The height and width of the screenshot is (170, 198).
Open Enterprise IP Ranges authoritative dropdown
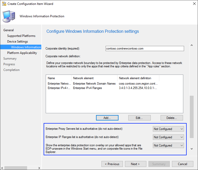(x=168, y=137)
